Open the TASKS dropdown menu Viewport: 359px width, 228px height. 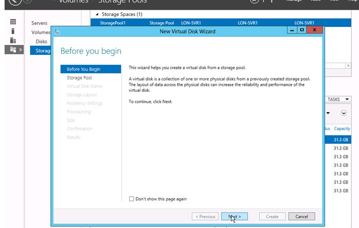pos(339,99)
